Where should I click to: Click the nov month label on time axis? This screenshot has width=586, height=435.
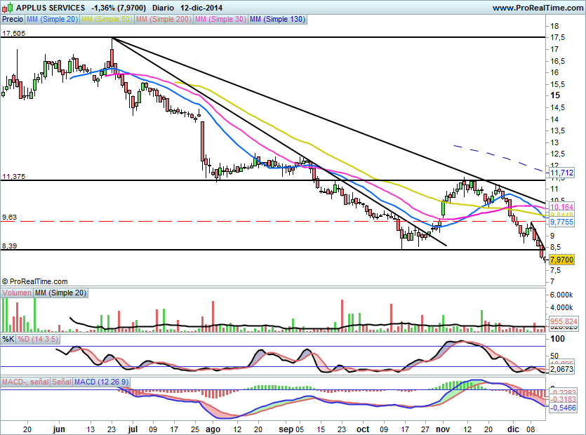pyautogui.click(x=443, y=429)
